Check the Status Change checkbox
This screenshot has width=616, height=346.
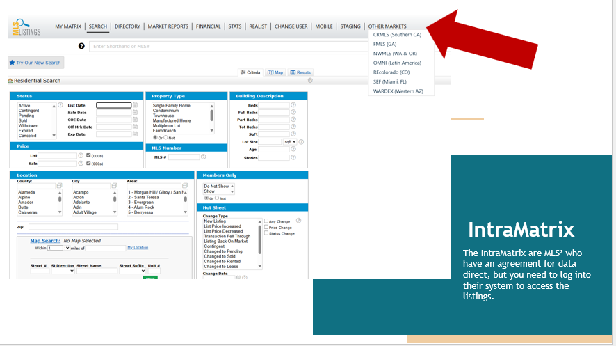[x=266, y=233]
